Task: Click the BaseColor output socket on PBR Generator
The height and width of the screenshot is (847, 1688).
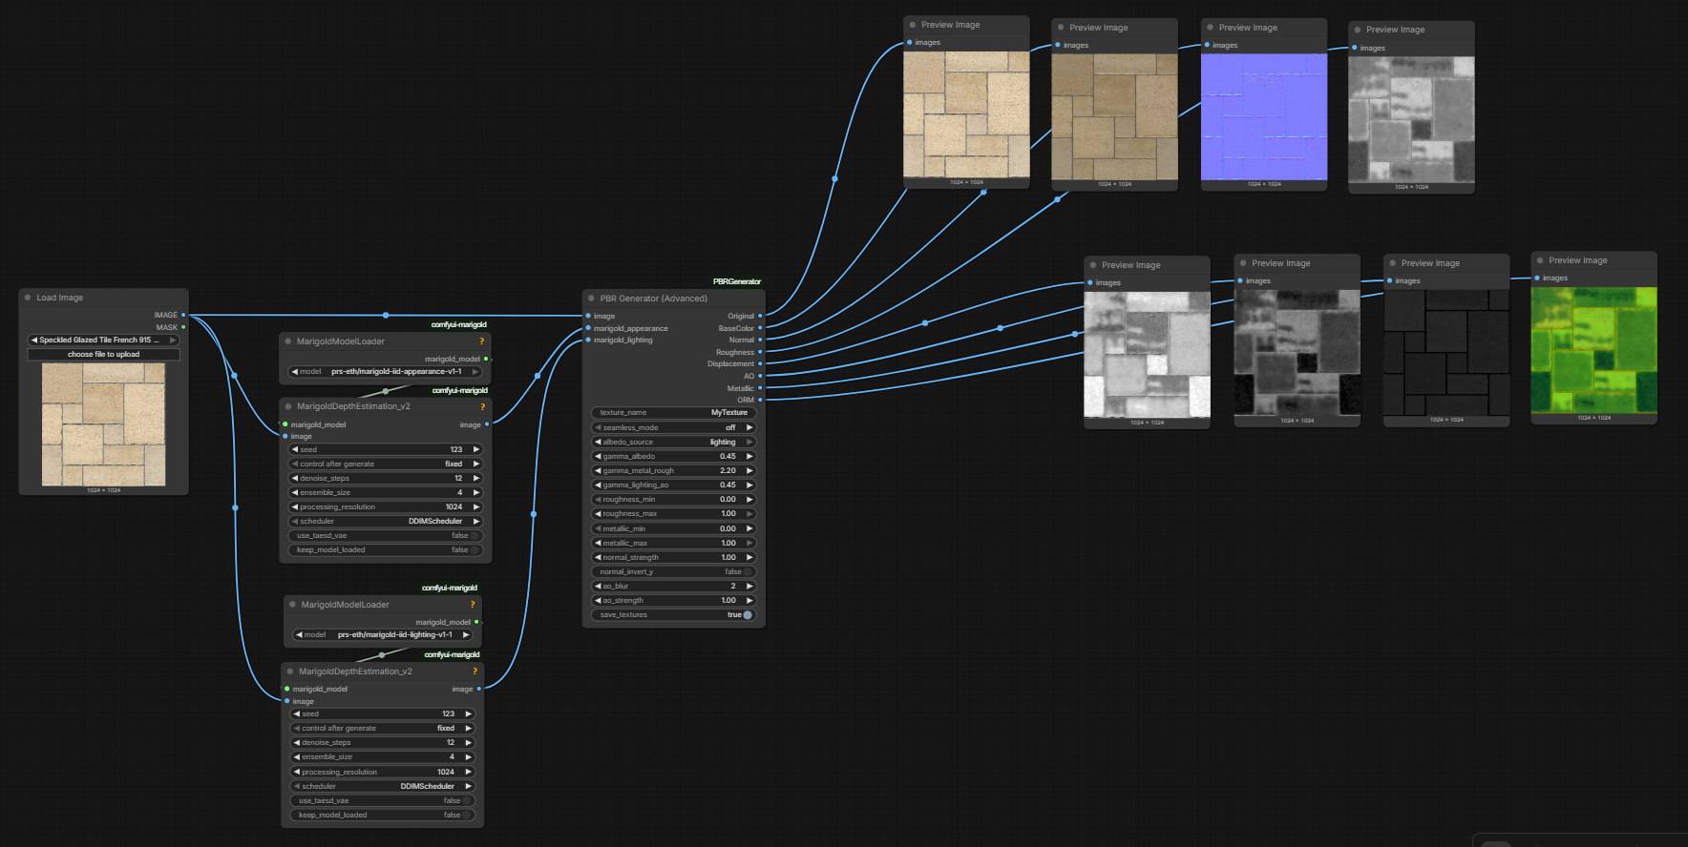Action: [760, 328]
